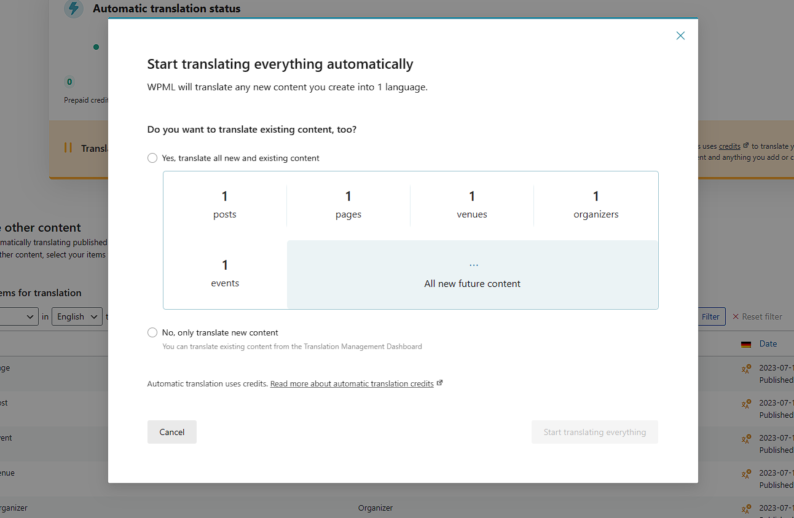Image resolution: width=794 pixels, height=518 pixels.
Task: Cancel the translation dialog
Action: pyautogui.click(x=172, y=432)
